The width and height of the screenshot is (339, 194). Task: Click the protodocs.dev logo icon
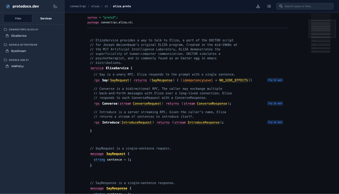pos(8,6)
